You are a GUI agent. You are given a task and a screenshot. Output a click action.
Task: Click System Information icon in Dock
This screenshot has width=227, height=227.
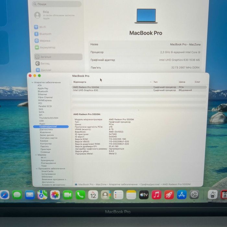coord(212,195)
